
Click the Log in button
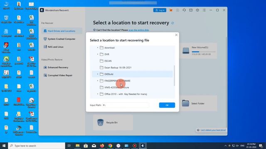pyautogui.click(x=160, y=10)
